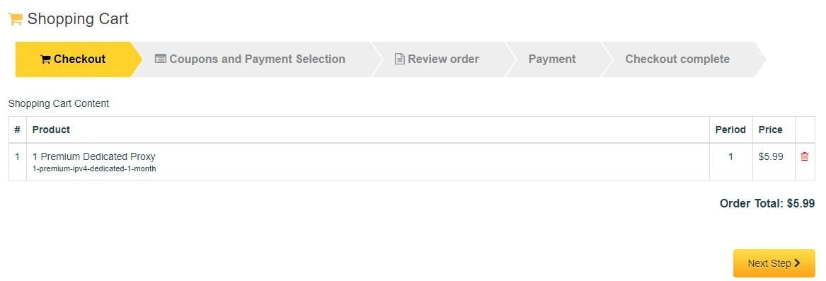Click the $5.99 price cell
Screen dimensions: 826x281
(771, 156)
